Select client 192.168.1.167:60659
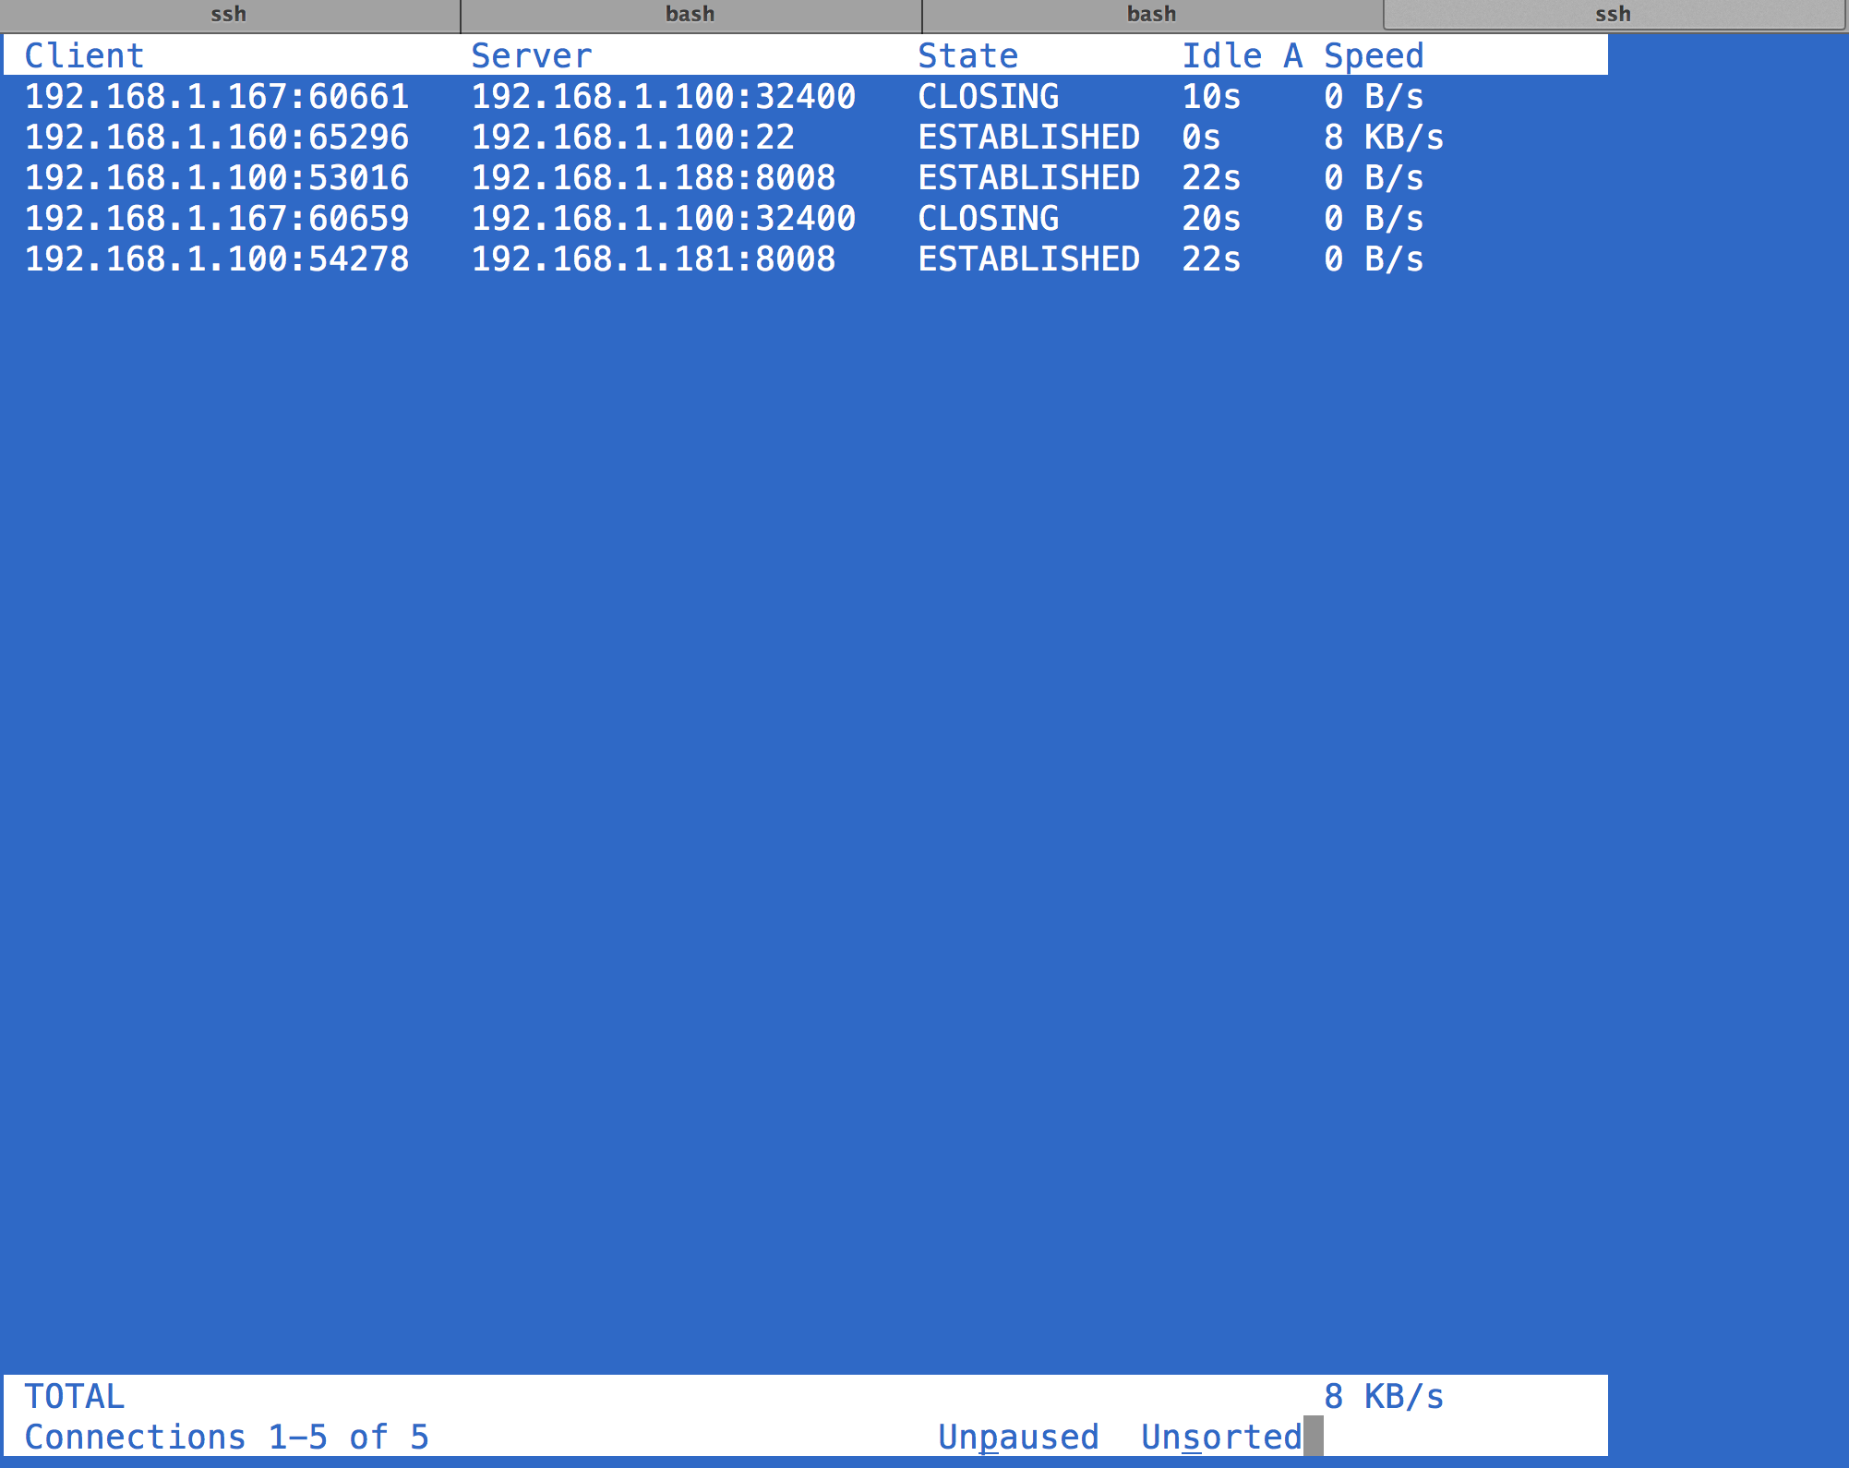Screen dimensions: 1849x1468 pos(217,218)
